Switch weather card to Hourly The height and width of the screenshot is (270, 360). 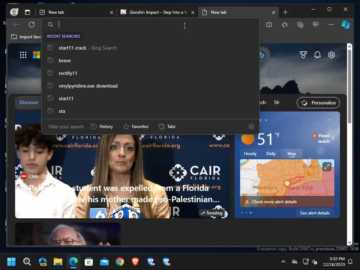coord(250,154)
